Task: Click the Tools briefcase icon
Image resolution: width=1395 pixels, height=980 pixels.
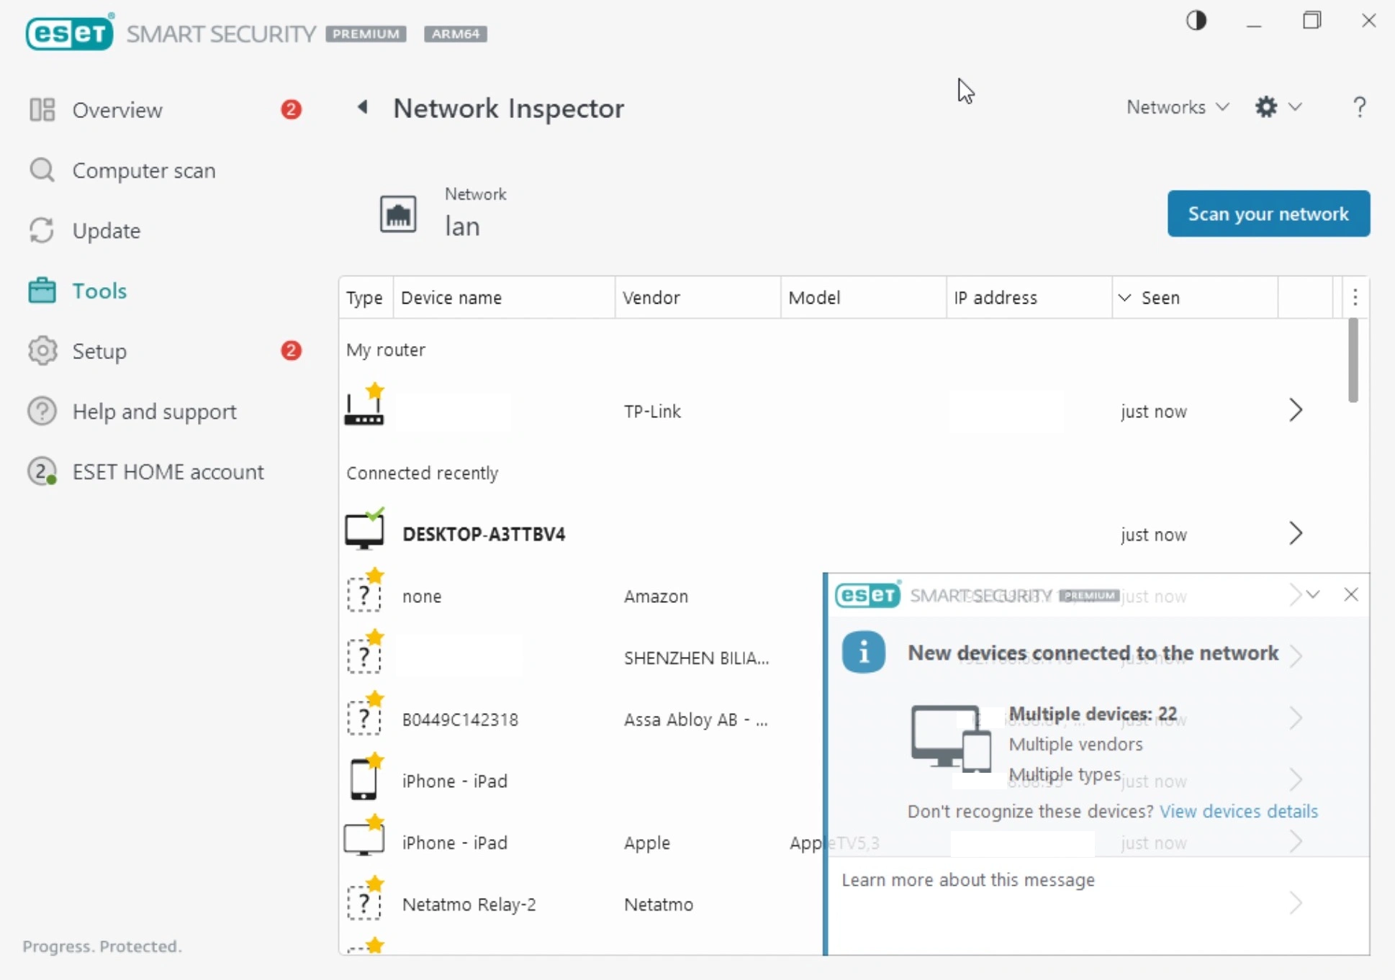Action: click(x=42, y=291)
